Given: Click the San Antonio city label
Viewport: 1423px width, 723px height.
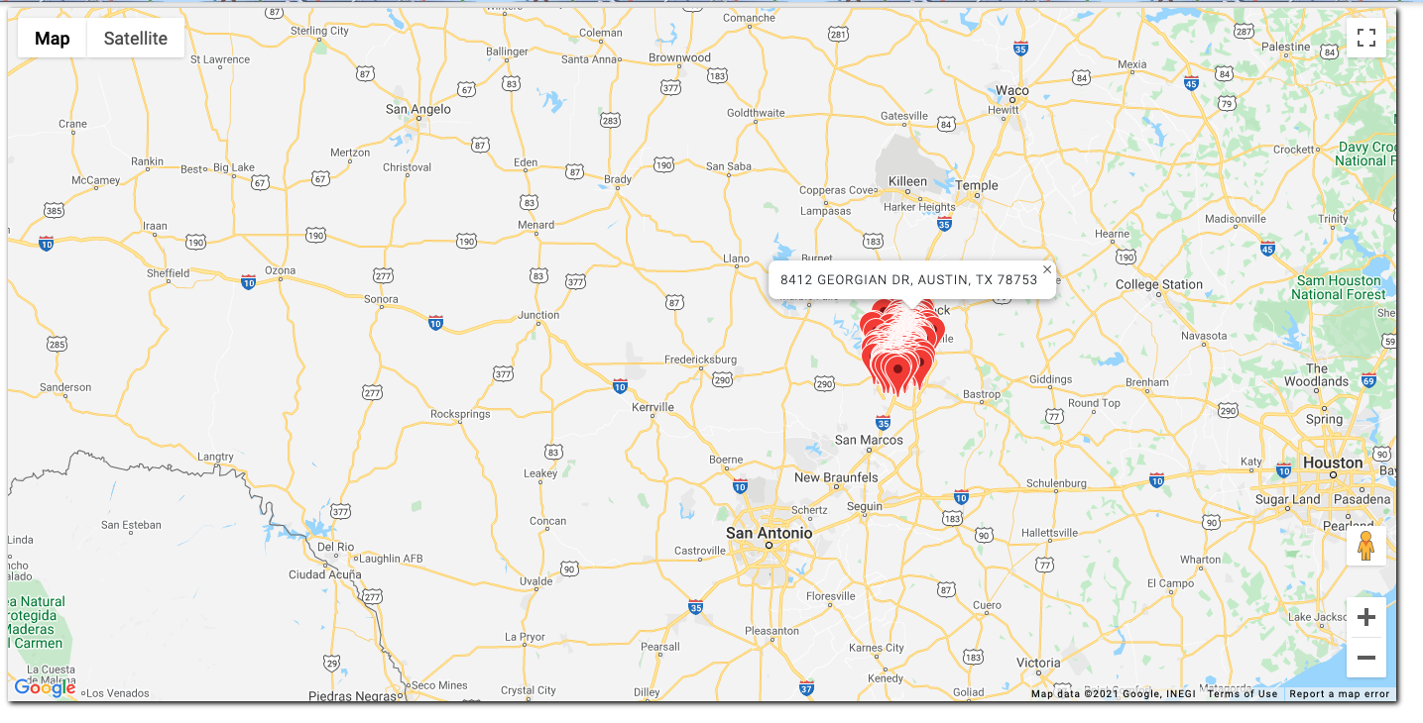Looking at the screenshot, I should point(769,533).
